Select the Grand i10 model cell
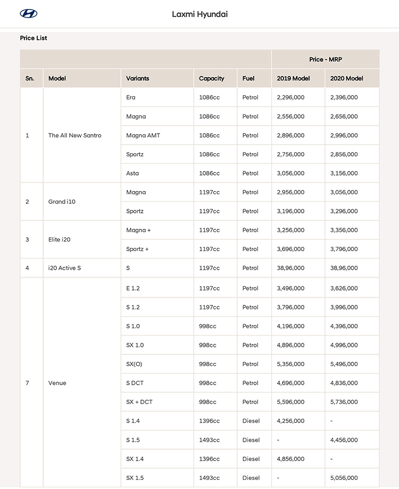 point(62,202)
